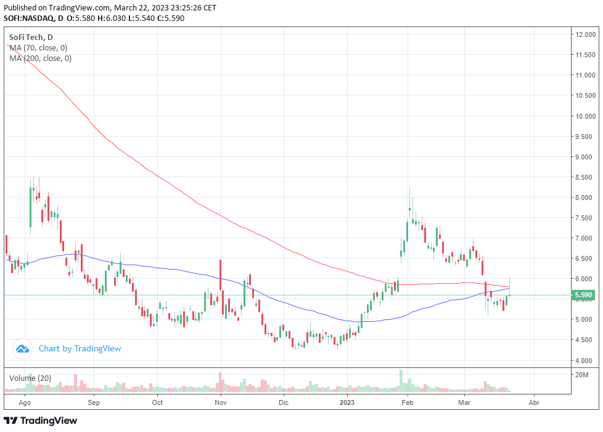Click the 'Mar' time axis label
603x432 pixels.
tap(464, 402)
